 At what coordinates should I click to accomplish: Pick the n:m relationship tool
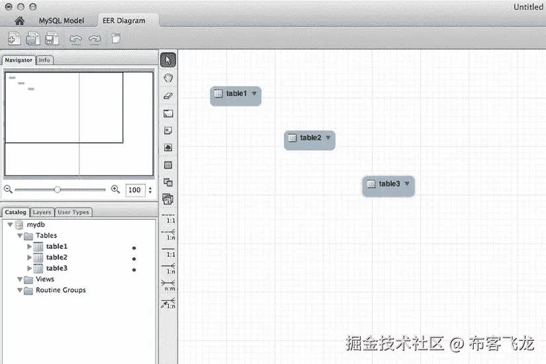pyautogui.click(x=168, y=286)
